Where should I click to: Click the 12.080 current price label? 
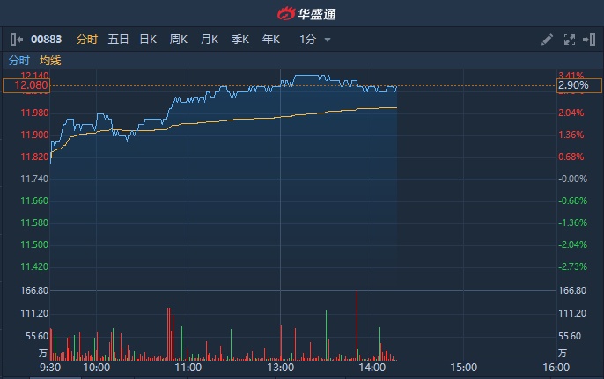click(27, 85)
